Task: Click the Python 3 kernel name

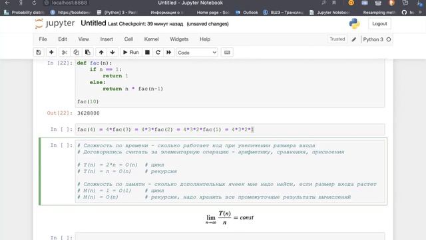Action: pos(373,39)
